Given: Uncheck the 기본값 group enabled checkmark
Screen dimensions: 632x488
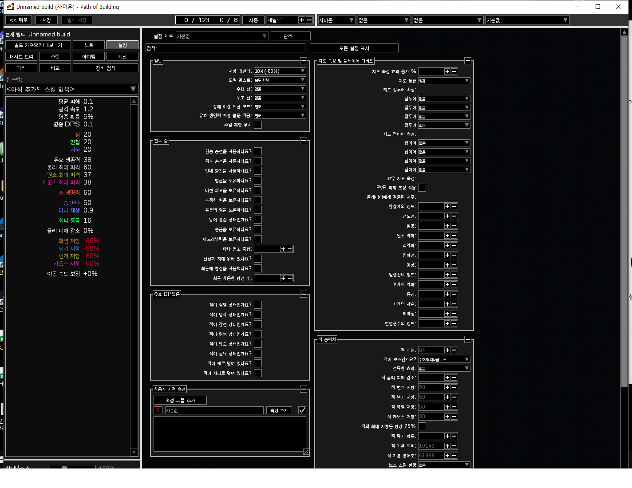Looking at the screenshot, I should [302, 410].
